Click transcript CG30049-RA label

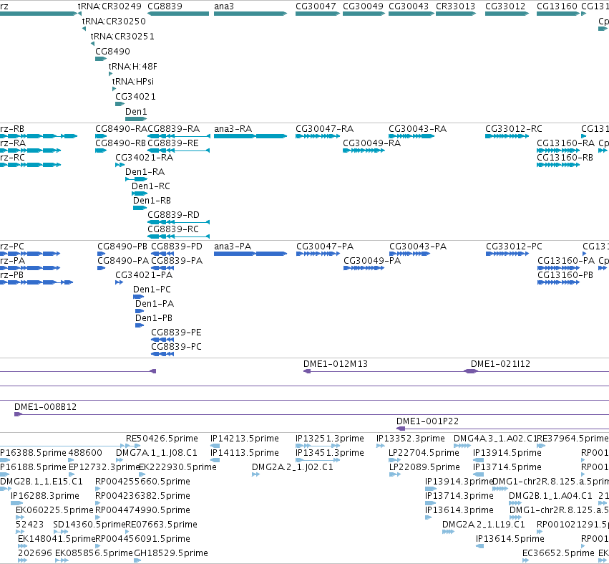point(371,143)
